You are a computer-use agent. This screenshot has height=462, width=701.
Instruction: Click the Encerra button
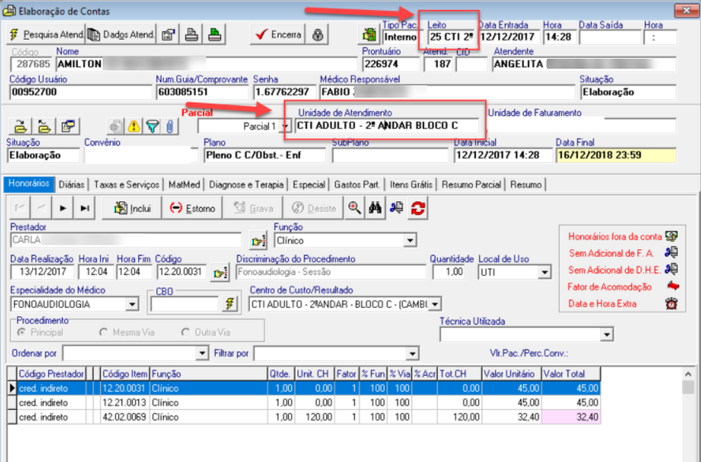click(277, 35)
